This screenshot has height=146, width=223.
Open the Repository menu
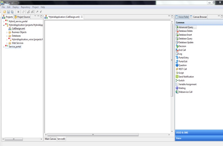(x=25, y=7)
